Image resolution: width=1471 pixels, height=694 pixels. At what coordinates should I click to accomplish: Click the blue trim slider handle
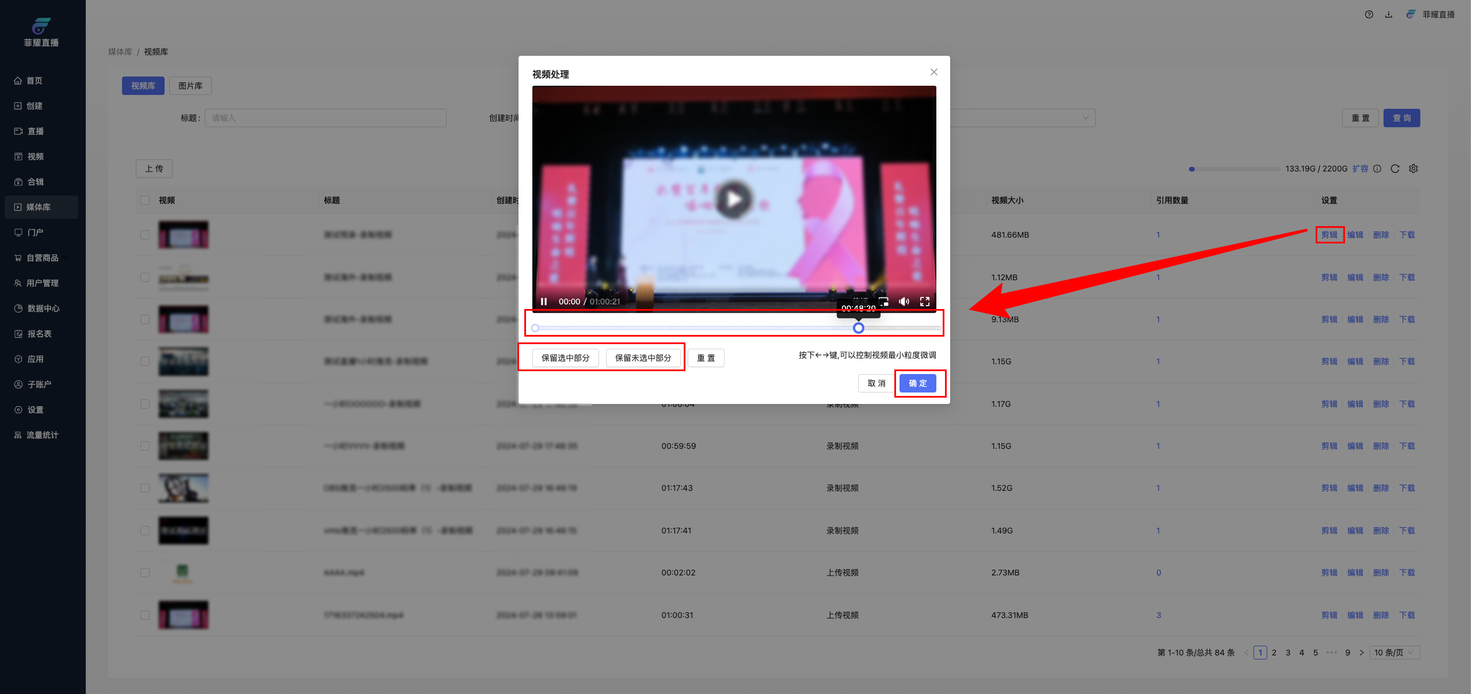pyautogui.click(x=858, y=328)
